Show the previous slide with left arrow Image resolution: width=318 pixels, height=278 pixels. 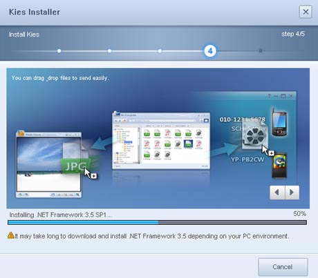pyautogui.click(x=277, y=192)
